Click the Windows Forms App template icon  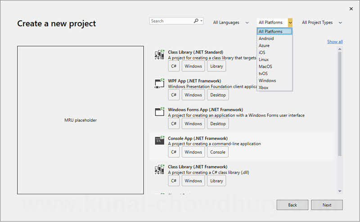(159, 112)
